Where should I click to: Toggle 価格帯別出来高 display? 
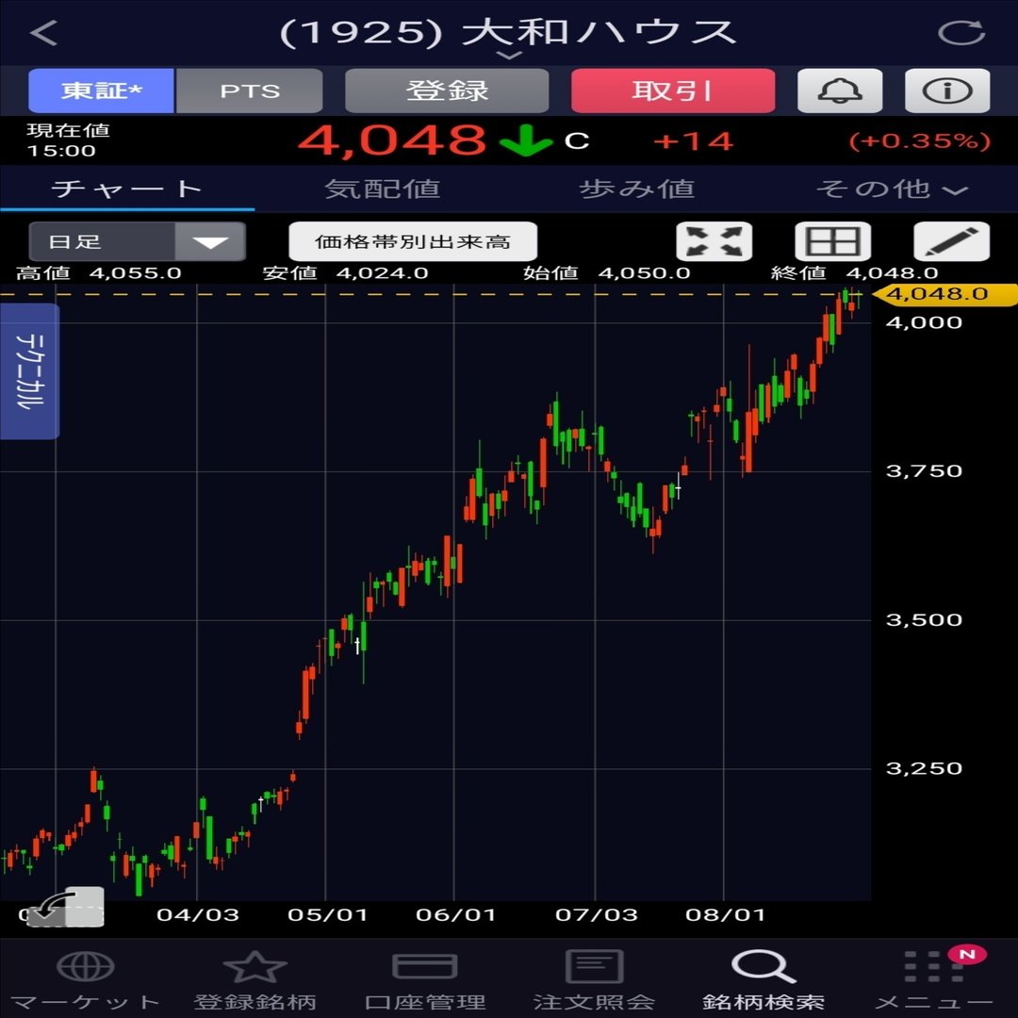[x=413, y=241]
